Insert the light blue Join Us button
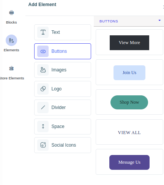 click(x=129, y=73)
